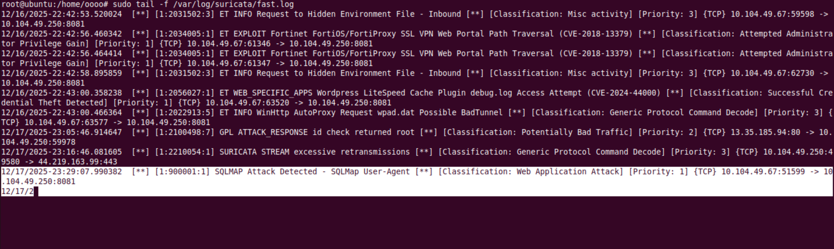Click the signature ID 1:2210054:1
834x249 pixels.
tap(184, 152)
